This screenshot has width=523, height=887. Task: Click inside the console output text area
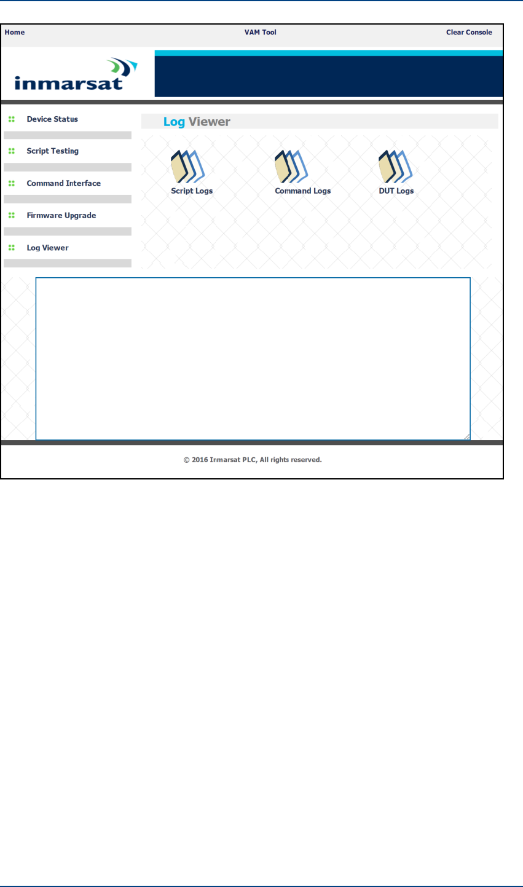pos(253,359)
